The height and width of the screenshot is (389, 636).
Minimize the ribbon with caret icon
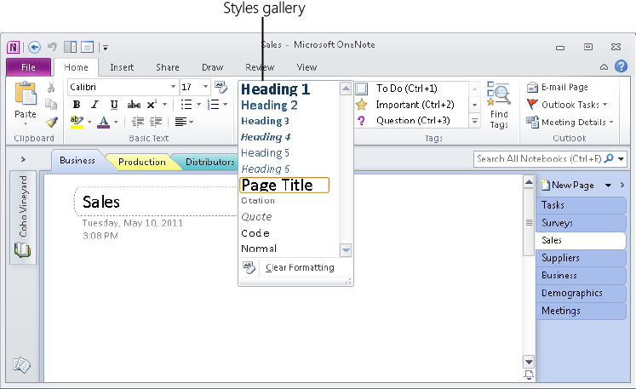pos(604,67)
